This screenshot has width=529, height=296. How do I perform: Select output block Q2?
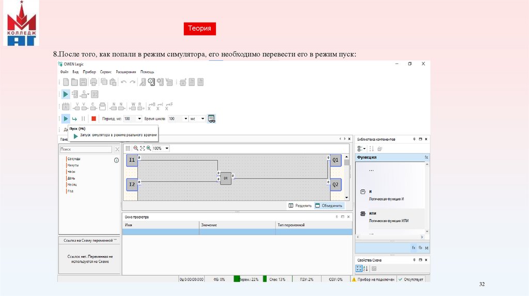(x=336, y=185)
